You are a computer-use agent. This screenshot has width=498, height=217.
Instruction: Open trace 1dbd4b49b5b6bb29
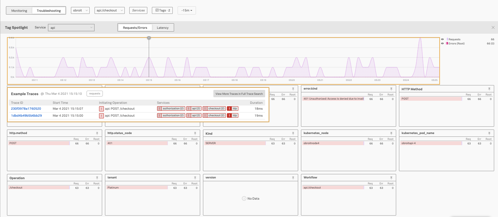(26, 115)
